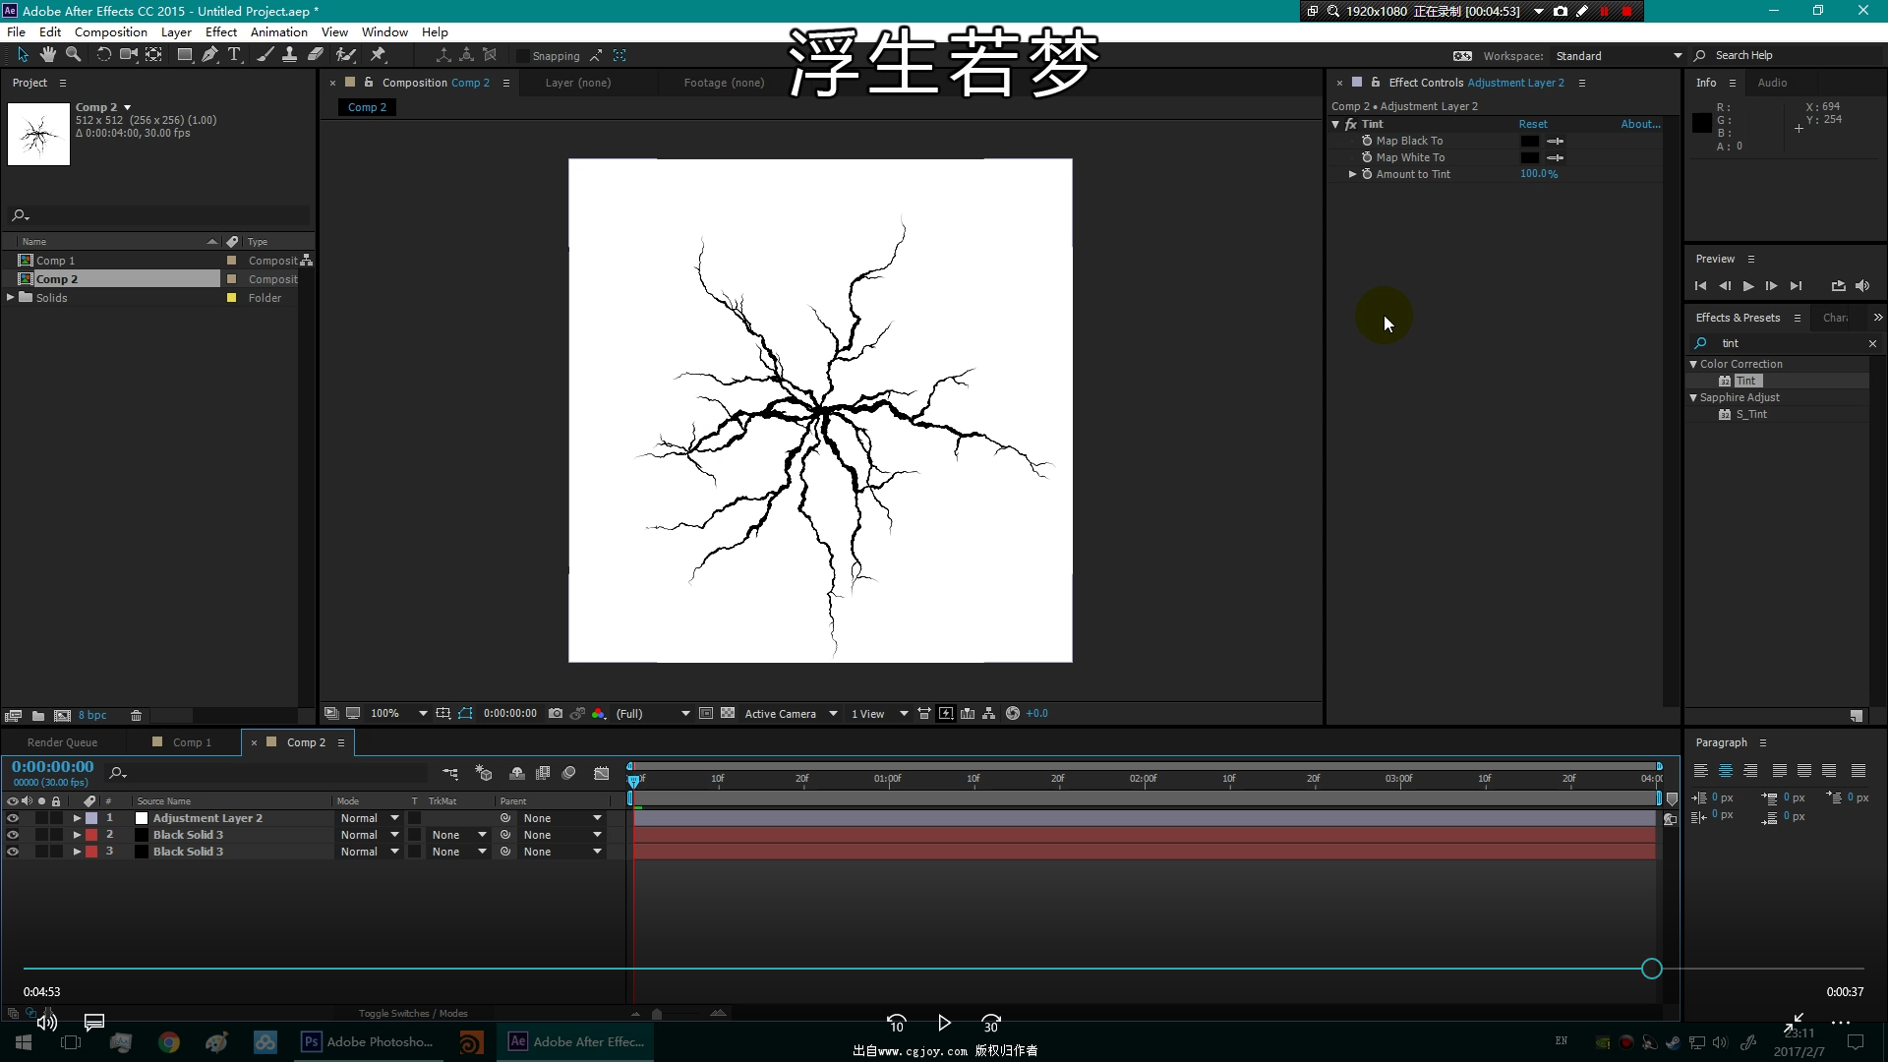Select the Clone Stamp tool
This screenshot has width=1888, height=1062.
(x=289, y=55)
